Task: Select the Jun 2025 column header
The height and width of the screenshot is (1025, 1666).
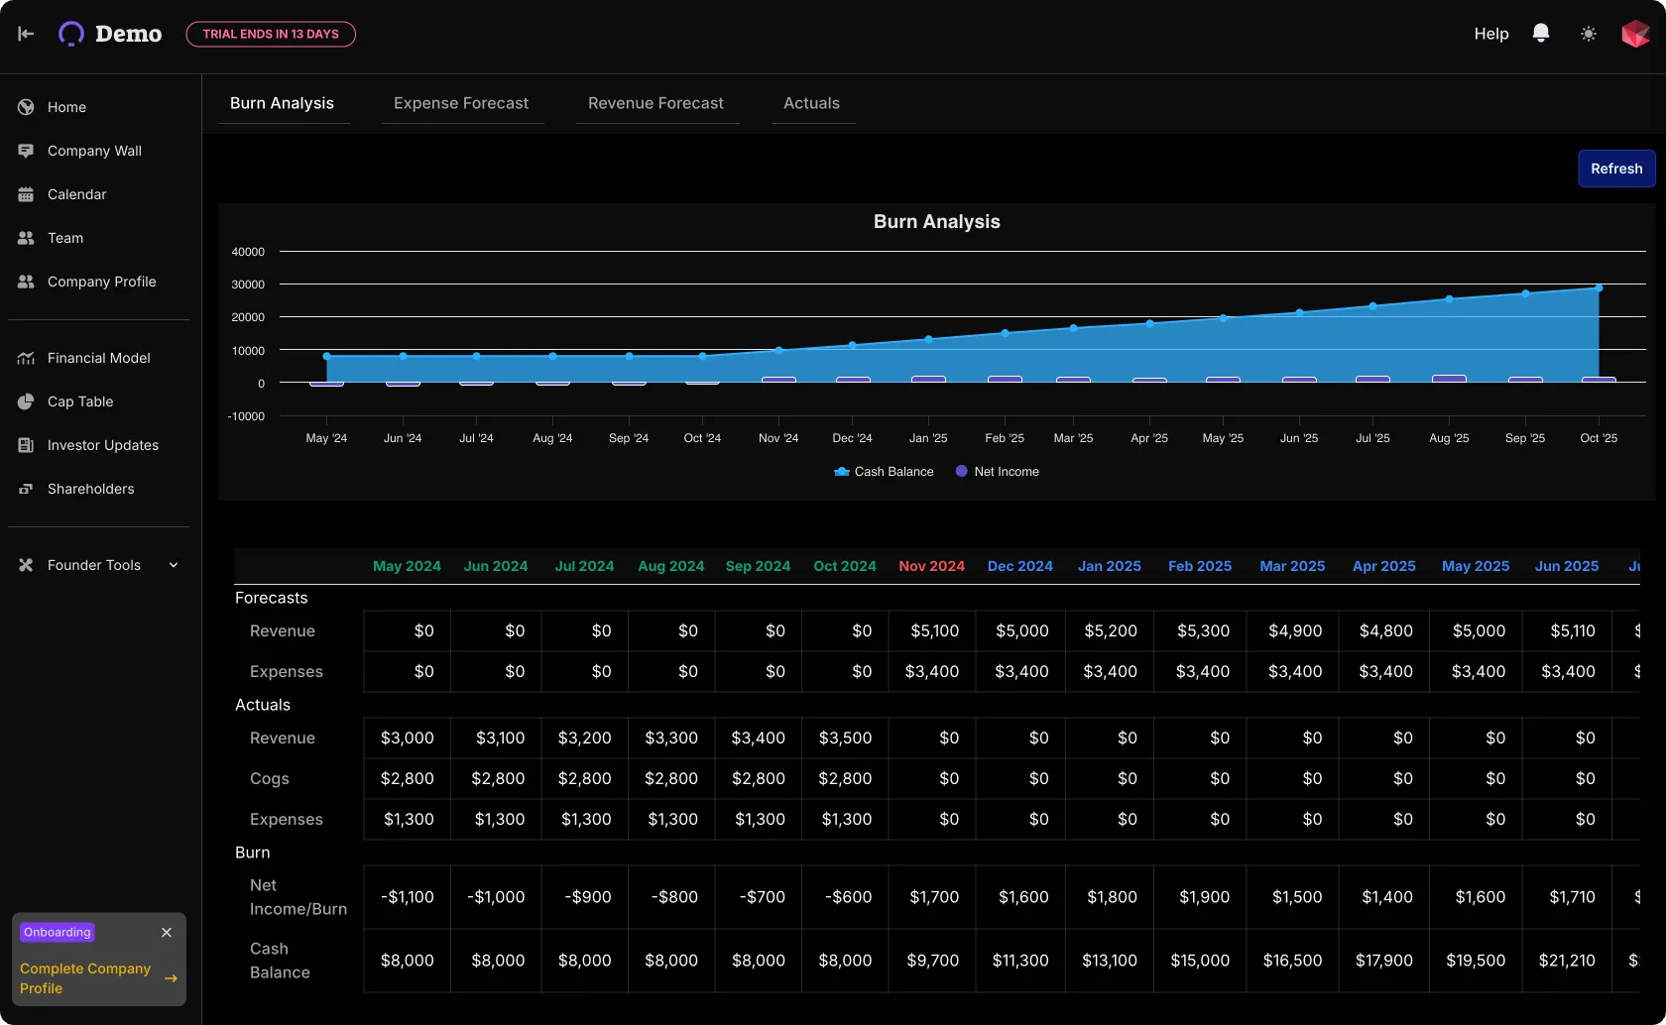Action: 1567,566
